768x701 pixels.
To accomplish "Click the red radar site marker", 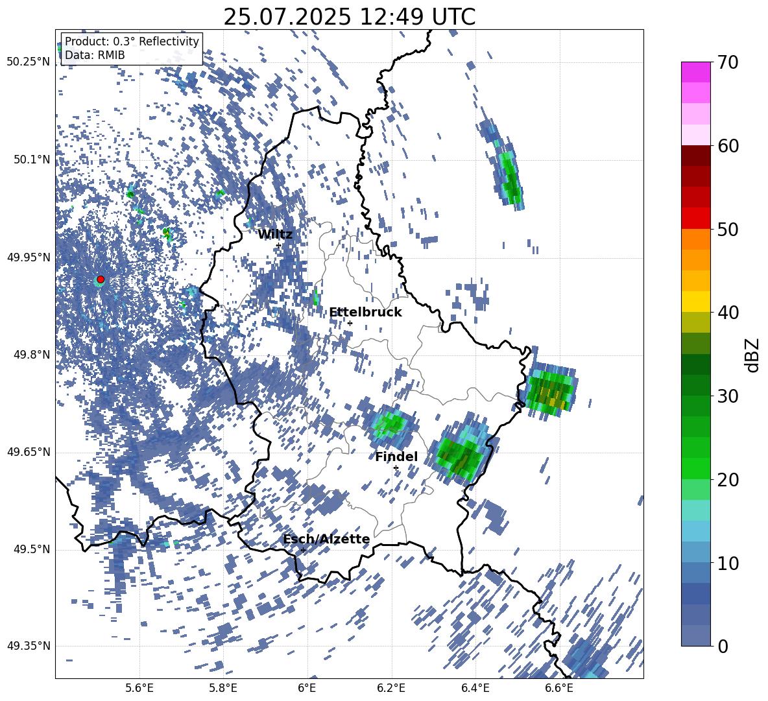I will pos(101,279).
